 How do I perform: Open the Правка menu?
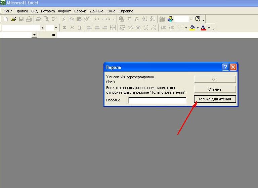point(22,11)
